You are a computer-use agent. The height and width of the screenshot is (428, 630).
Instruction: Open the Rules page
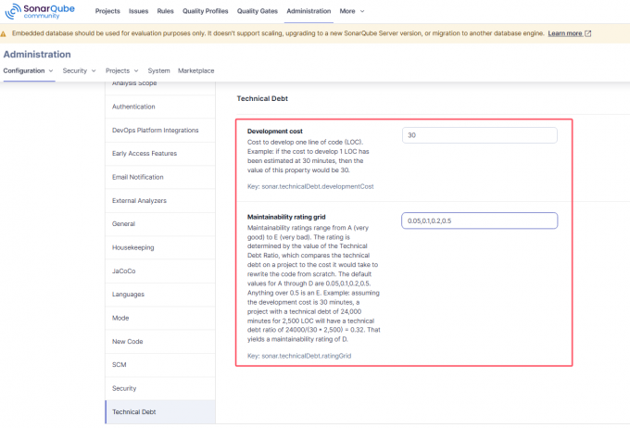tap(165, 11)
